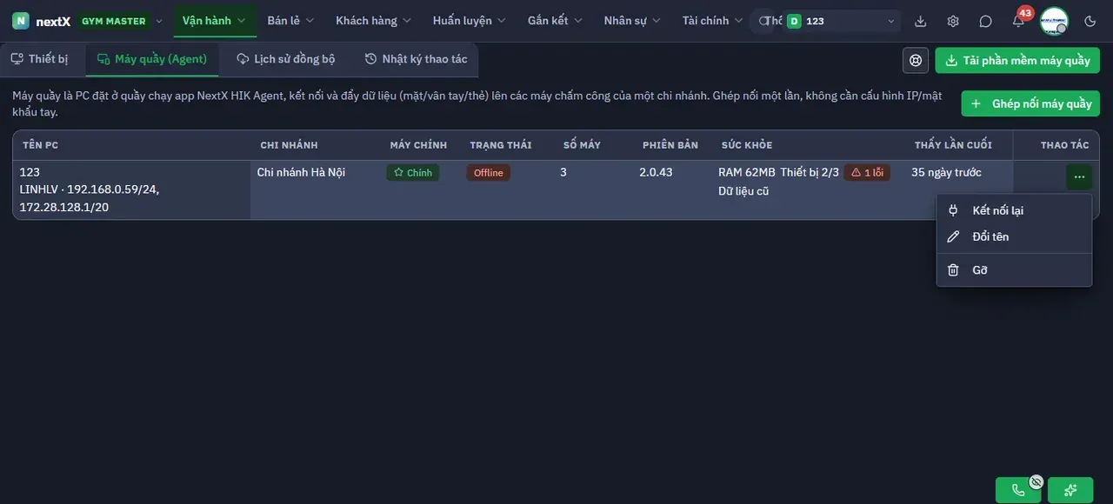1113x504 pixels.
Task: Open the AI sparkle assistant button
Action: coord(1070,490)
